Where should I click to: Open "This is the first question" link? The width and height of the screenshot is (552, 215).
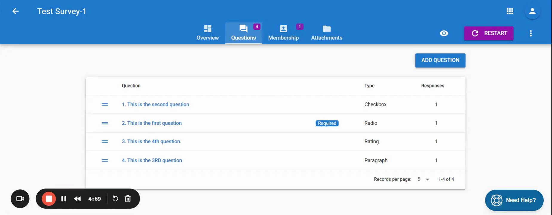[x=154, y=123]
